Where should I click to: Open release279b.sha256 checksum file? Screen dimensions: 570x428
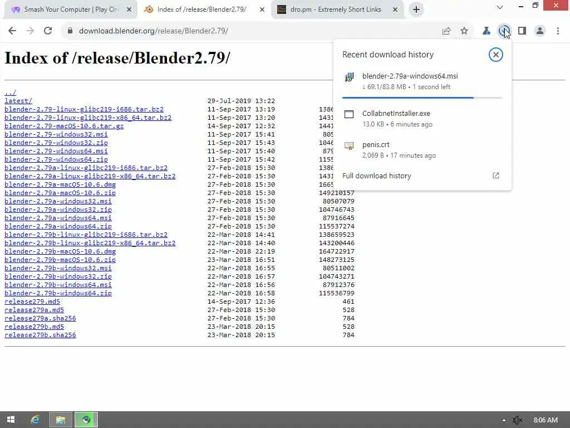40,335
